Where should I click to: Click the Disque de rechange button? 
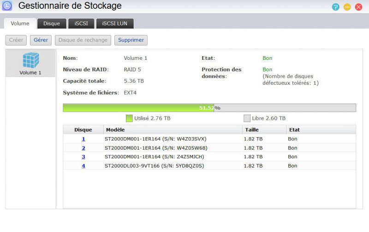[83, 40]
